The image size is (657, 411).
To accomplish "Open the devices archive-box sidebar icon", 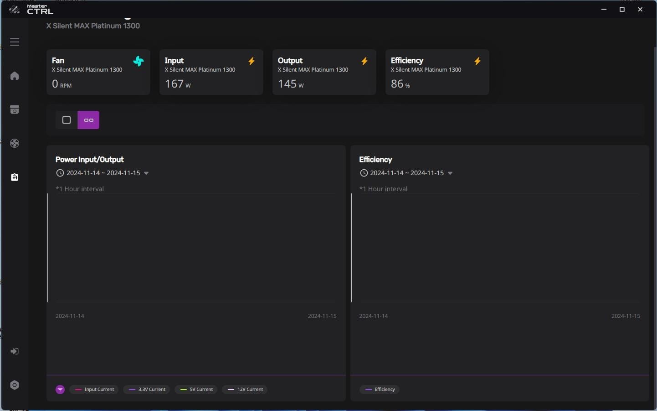I will [x=15, y=109].
